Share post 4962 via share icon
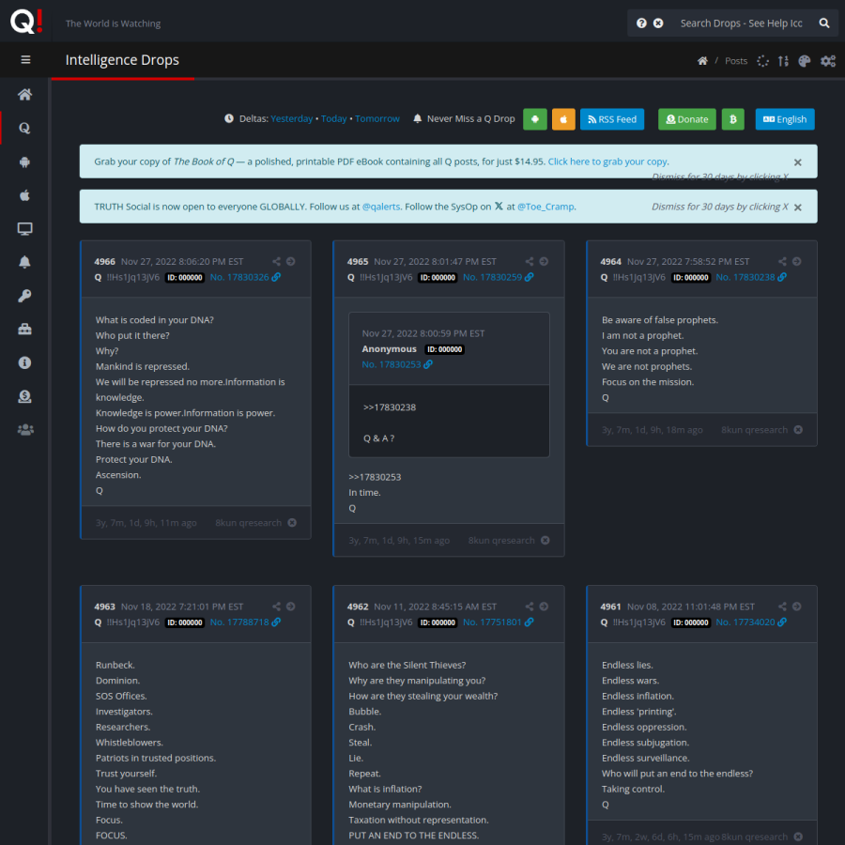 tap(530, 607)
